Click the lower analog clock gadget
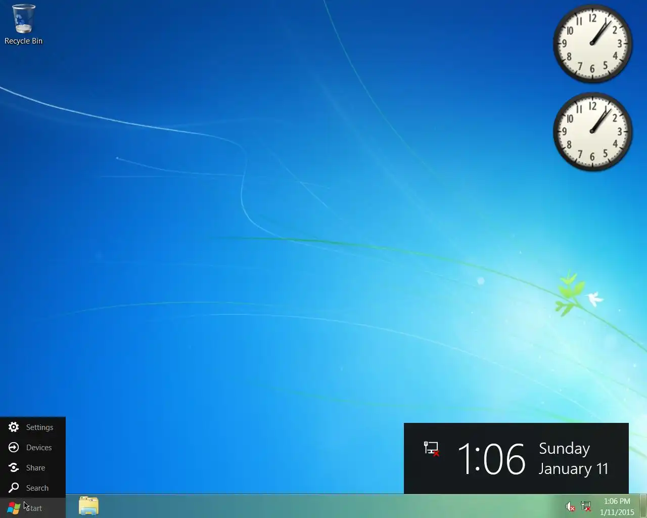This screenshot has height=518, width=647. pos(592,132)
